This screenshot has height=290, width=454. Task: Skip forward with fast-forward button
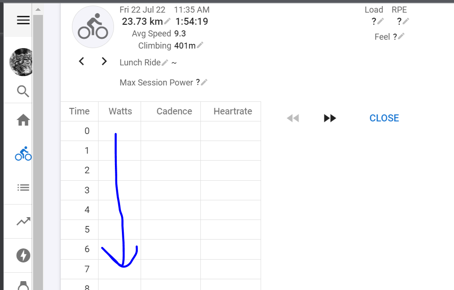pyautogui.click(x=330, y=118)
